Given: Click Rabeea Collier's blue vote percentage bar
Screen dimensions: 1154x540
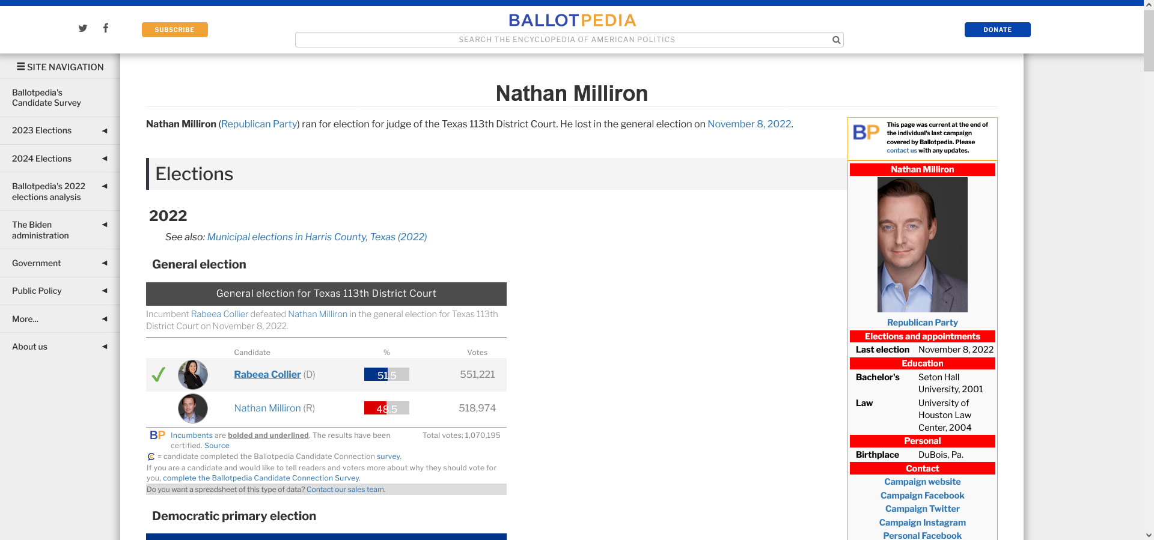Looking at the screenshot, I should [376, 375].
